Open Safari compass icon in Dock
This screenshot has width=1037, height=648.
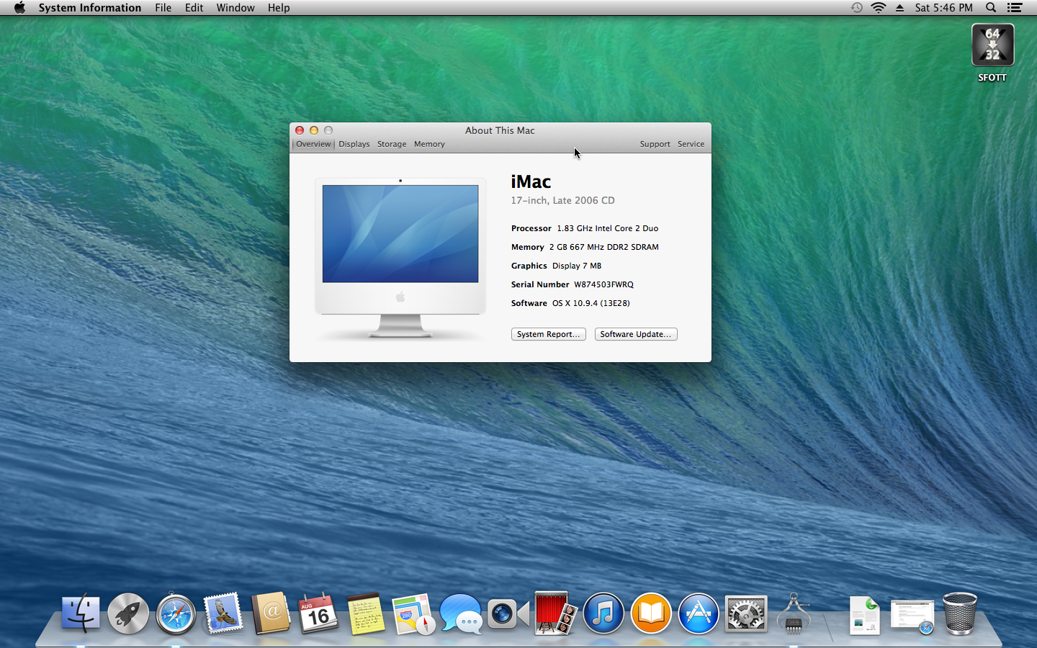point(176,613)
